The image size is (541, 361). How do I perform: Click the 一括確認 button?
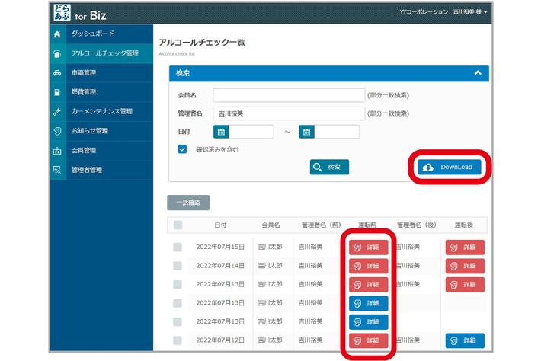[188, 203]
